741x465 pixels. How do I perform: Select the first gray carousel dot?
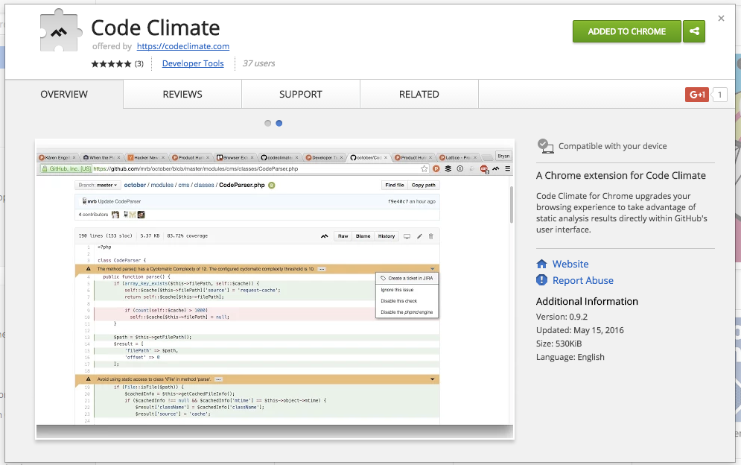(268, 123)
